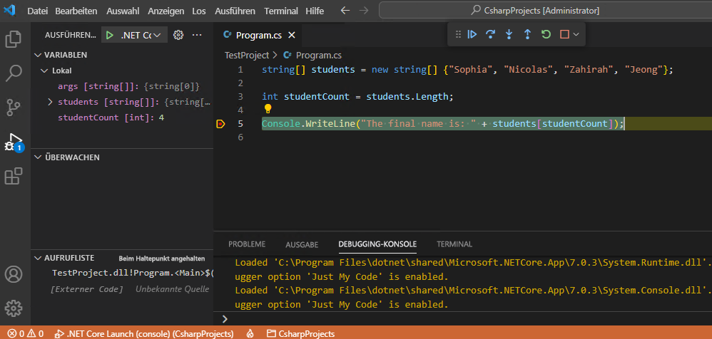The height and width of the screenshot is (339, 712).
Task: Click the lightbulb code action icon
Action: pyautogui.click(x=268, y=109)
